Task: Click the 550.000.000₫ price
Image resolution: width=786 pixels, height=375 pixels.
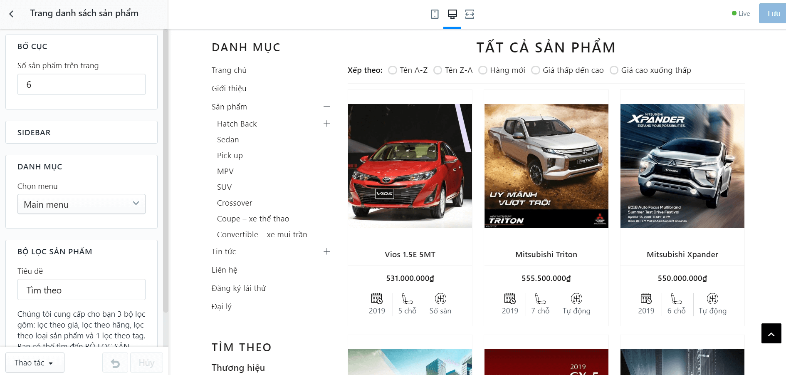Action: tap(682, 278)
